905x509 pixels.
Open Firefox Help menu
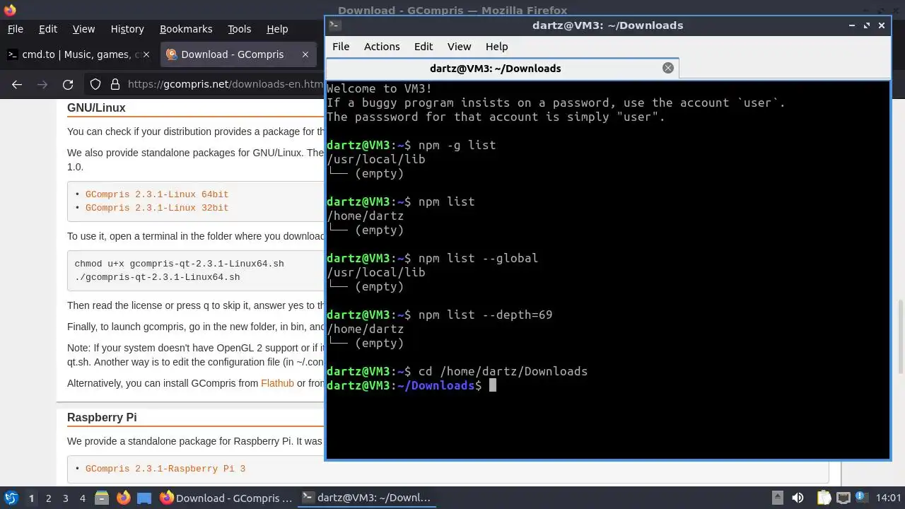tap(277, 29)
